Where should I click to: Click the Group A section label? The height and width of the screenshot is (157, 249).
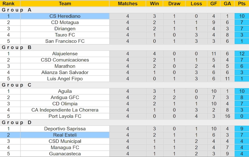[x=17, y=10]
